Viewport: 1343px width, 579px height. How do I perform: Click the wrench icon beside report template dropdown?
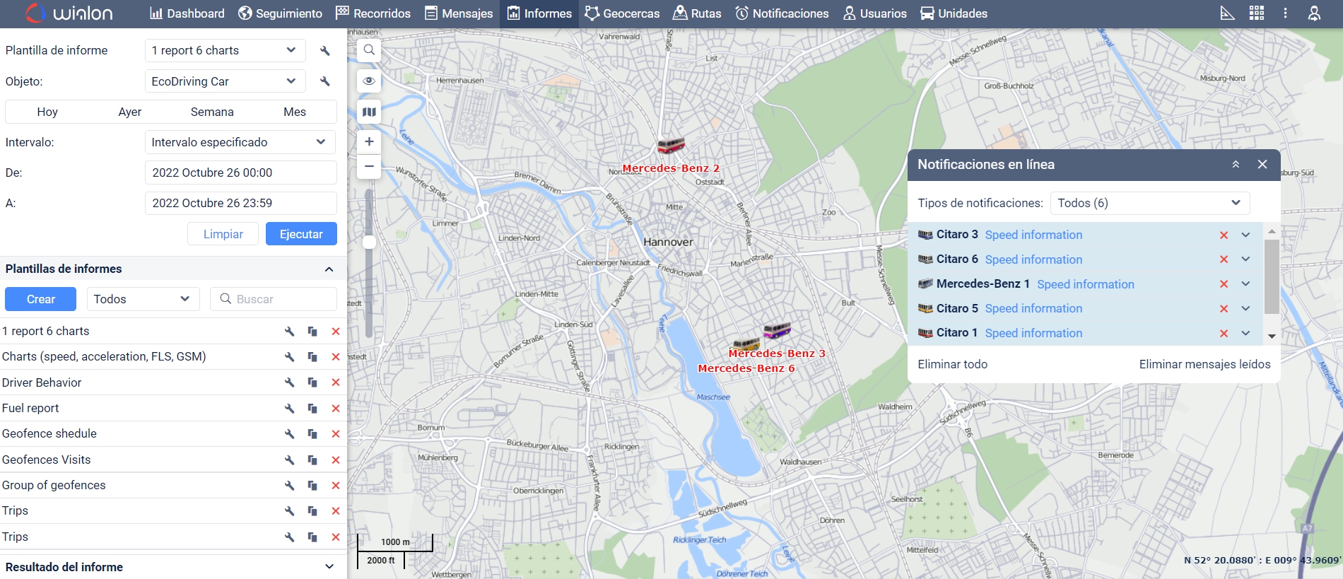click(x=325, y=51)
